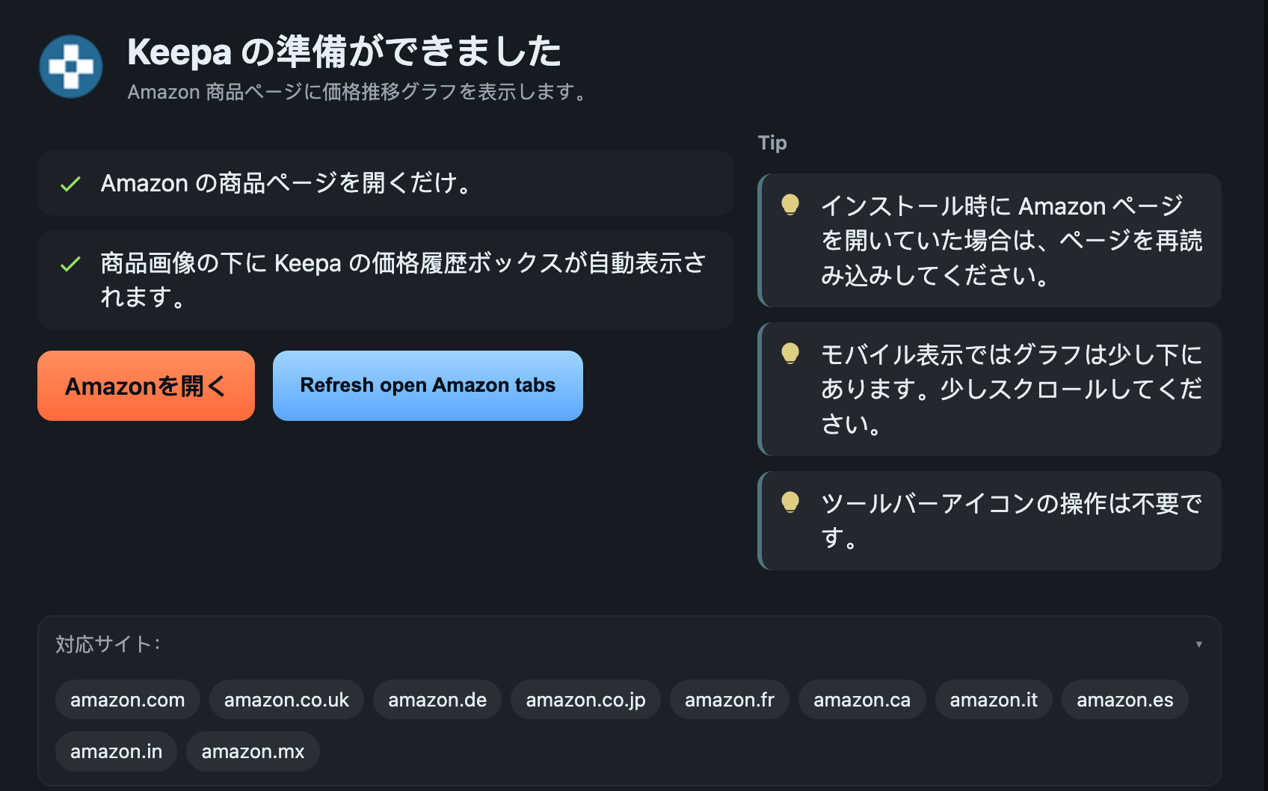Click the 少しスクロールしてください tip text
This screenshot has height=791, width=1268.
[1012, 389]
